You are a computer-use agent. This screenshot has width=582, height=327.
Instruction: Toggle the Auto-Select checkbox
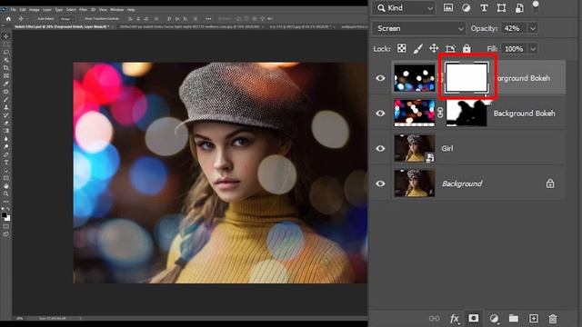point(35,18)
